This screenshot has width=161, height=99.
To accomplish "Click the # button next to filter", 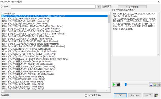I will tap(99, 7).
